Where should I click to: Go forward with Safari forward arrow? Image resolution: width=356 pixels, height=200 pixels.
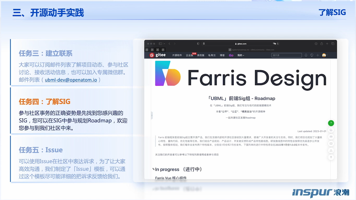175,44
